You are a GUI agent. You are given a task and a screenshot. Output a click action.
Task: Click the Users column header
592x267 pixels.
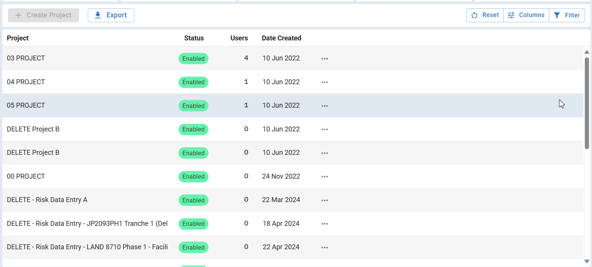click(x=239, y=38)
